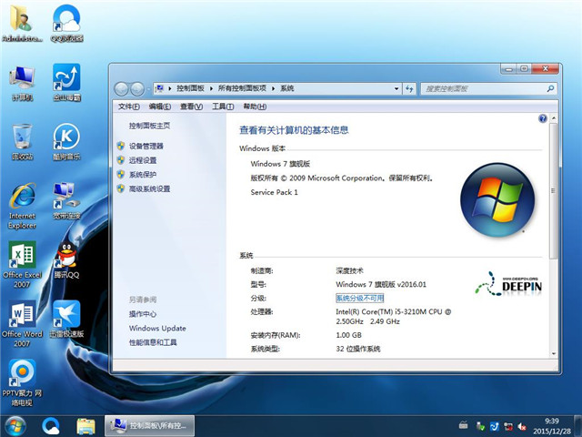
Task: Click the 系统分级不可用 rating link
Action: [x=360, y=298]
